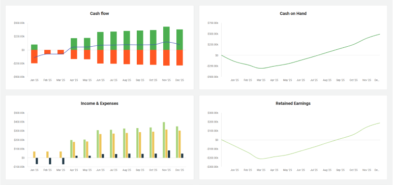Click the Feb '25 orange bar in Cash flow
Image resolution: width=393 pixels, height=185 pixels.
click(x=47, y=52)
